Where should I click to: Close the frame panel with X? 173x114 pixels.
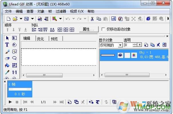(5, 82)
